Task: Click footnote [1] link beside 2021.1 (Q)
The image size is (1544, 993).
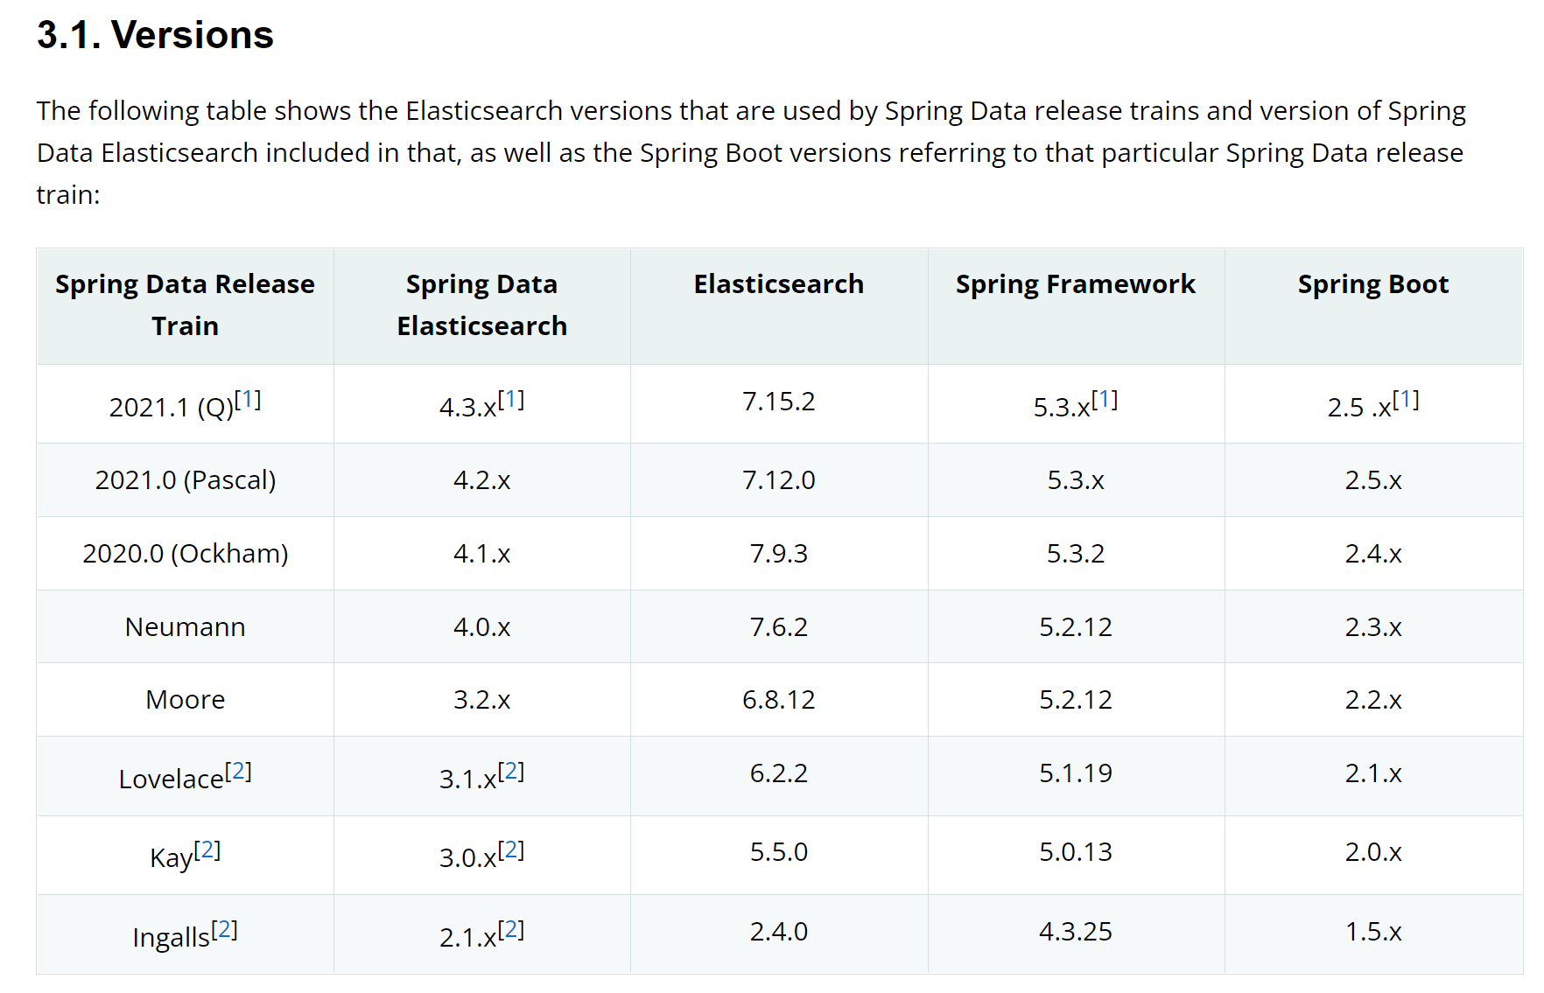Action: point(248,400)
